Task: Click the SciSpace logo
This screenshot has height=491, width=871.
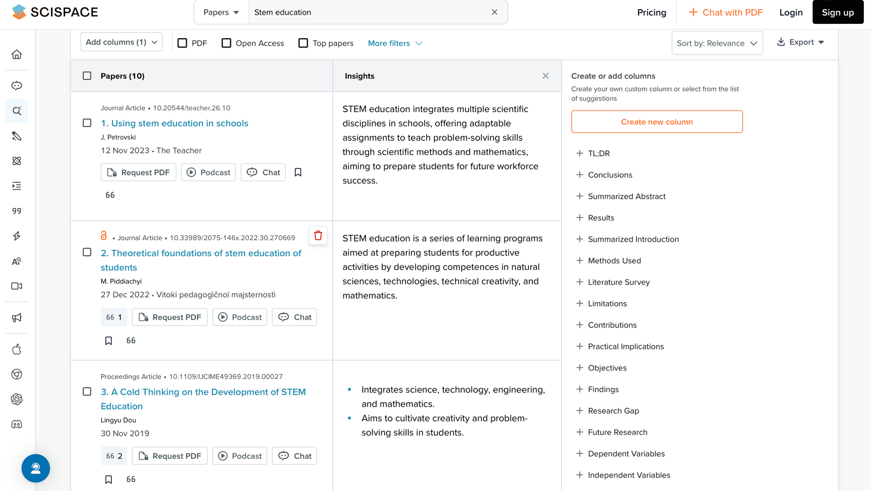Action: [x=55, y=12]
